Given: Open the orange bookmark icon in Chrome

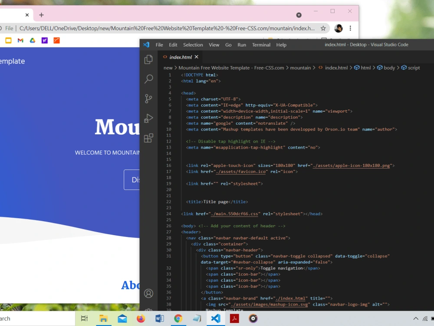Looking at the screenshot, I should point(57,40).
